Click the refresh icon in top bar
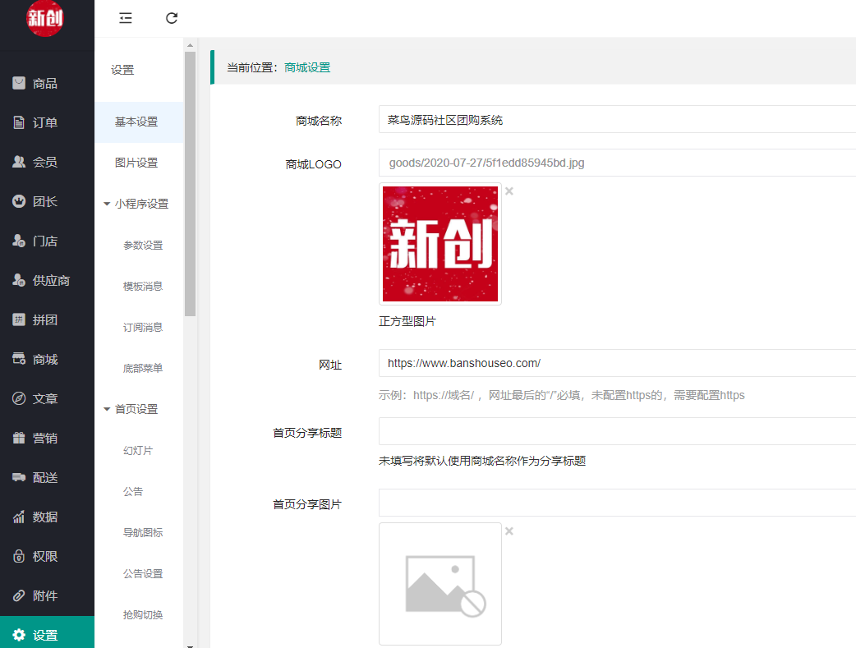 pyautogui.click(x=172, y=18)
